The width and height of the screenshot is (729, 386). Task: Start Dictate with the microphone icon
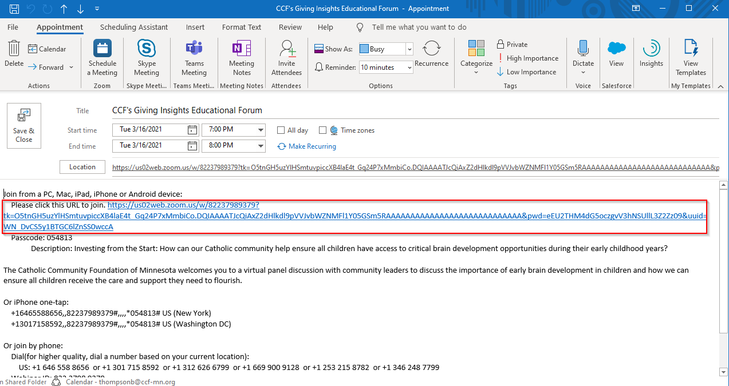click(583, 53)
